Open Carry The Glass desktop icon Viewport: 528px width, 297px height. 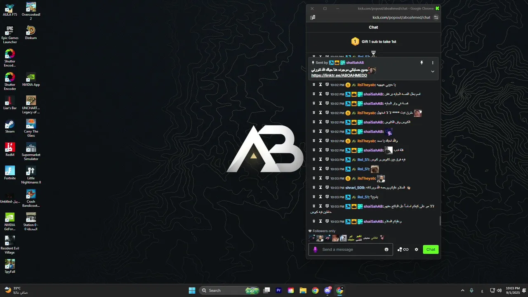tap(31, 128)
